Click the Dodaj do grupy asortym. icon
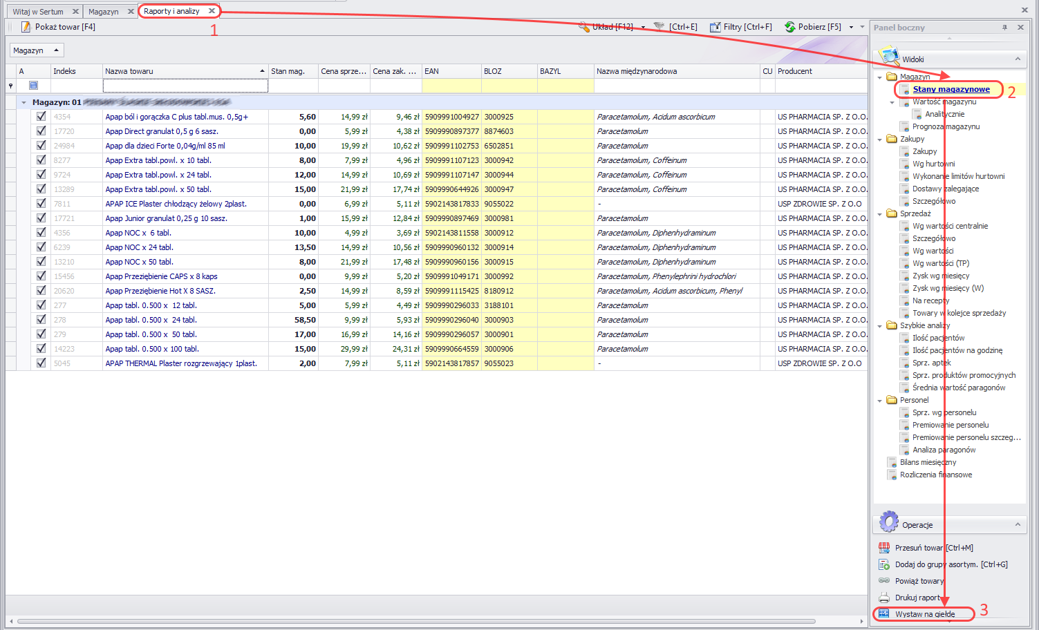The width and height of the screenshot is (1039, 630). coord(883,564)
